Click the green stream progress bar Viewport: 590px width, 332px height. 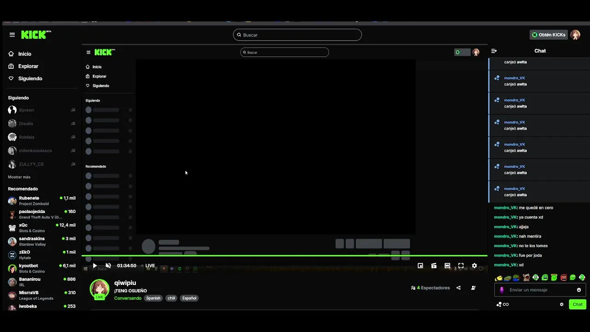tap(284, 255)
